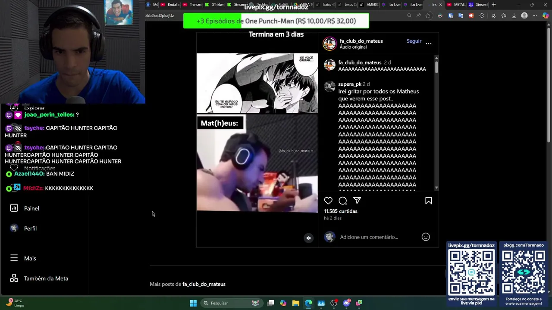The height and width of the screenshot is (310, 552).
Task: Click the browser downloads icon
Action: pos(514,15)
